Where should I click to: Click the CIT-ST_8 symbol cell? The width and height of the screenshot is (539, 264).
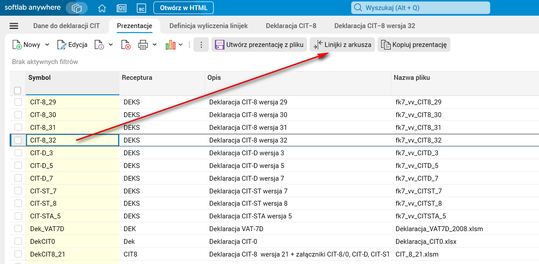pos(72,204)
